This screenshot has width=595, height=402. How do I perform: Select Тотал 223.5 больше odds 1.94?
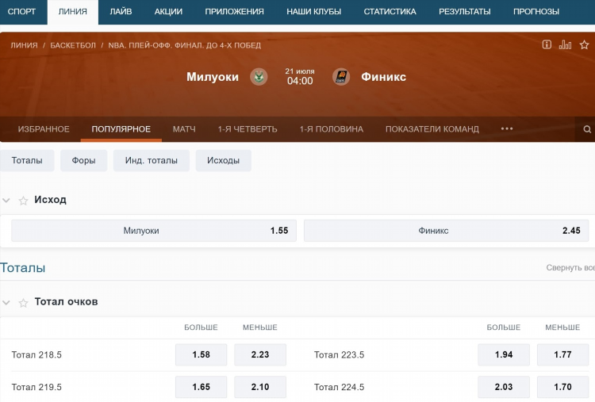click(504, 355)
